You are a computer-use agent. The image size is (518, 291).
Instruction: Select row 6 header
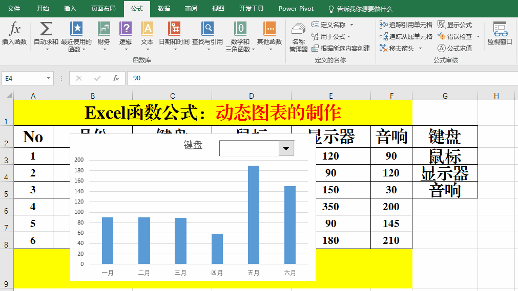click(6, 207)
